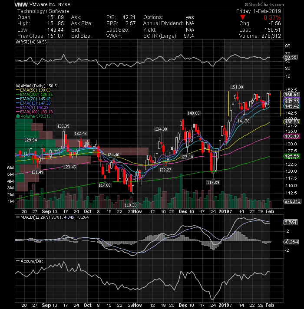Click the 141.38 price annotation
The height and width of the screenshot is (309, 304).
tap(243, 121)
